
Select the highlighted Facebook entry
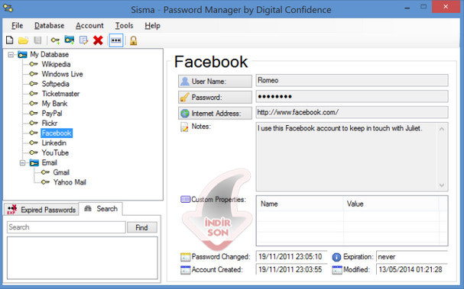57,133
